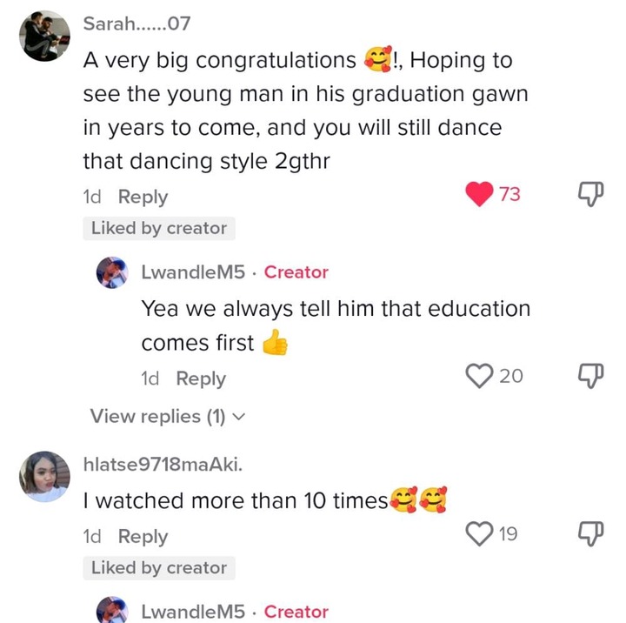Open Sarah......07 username link
The height and width of the screenshot is (623, 626).
(136, 24)
